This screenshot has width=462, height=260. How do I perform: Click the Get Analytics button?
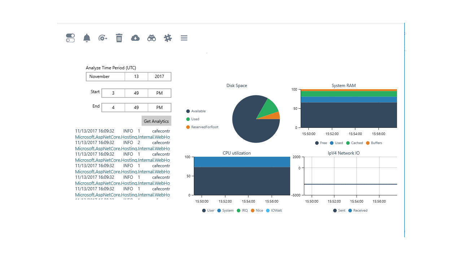click(x=156, y=121)
